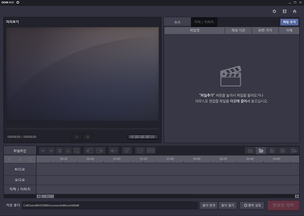The image size is (304, 216).
Task: Select the scissors cut tool
Action: point(68,151)
